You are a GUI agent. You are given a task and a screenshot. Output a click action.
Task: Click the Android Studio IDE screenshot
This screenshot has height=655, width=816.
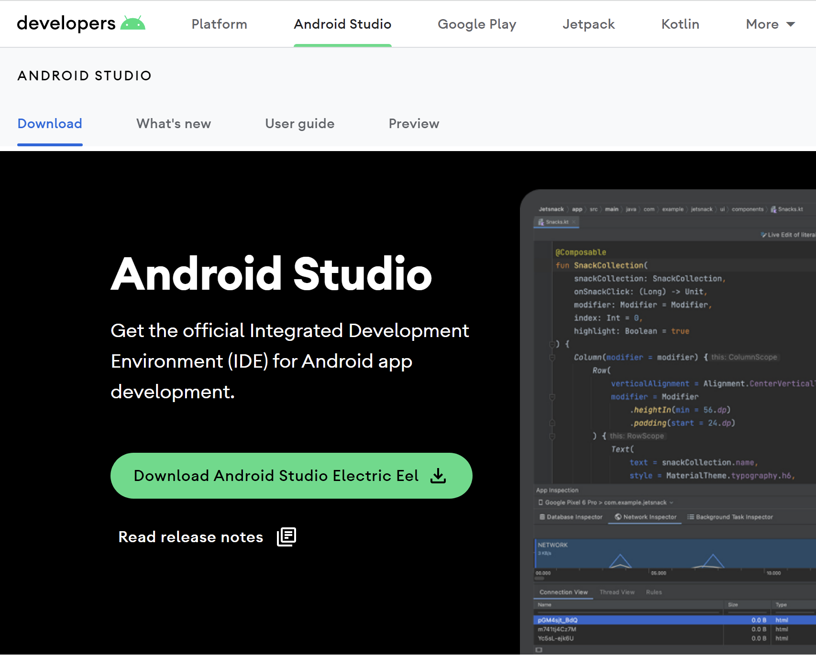click(668, 422)
